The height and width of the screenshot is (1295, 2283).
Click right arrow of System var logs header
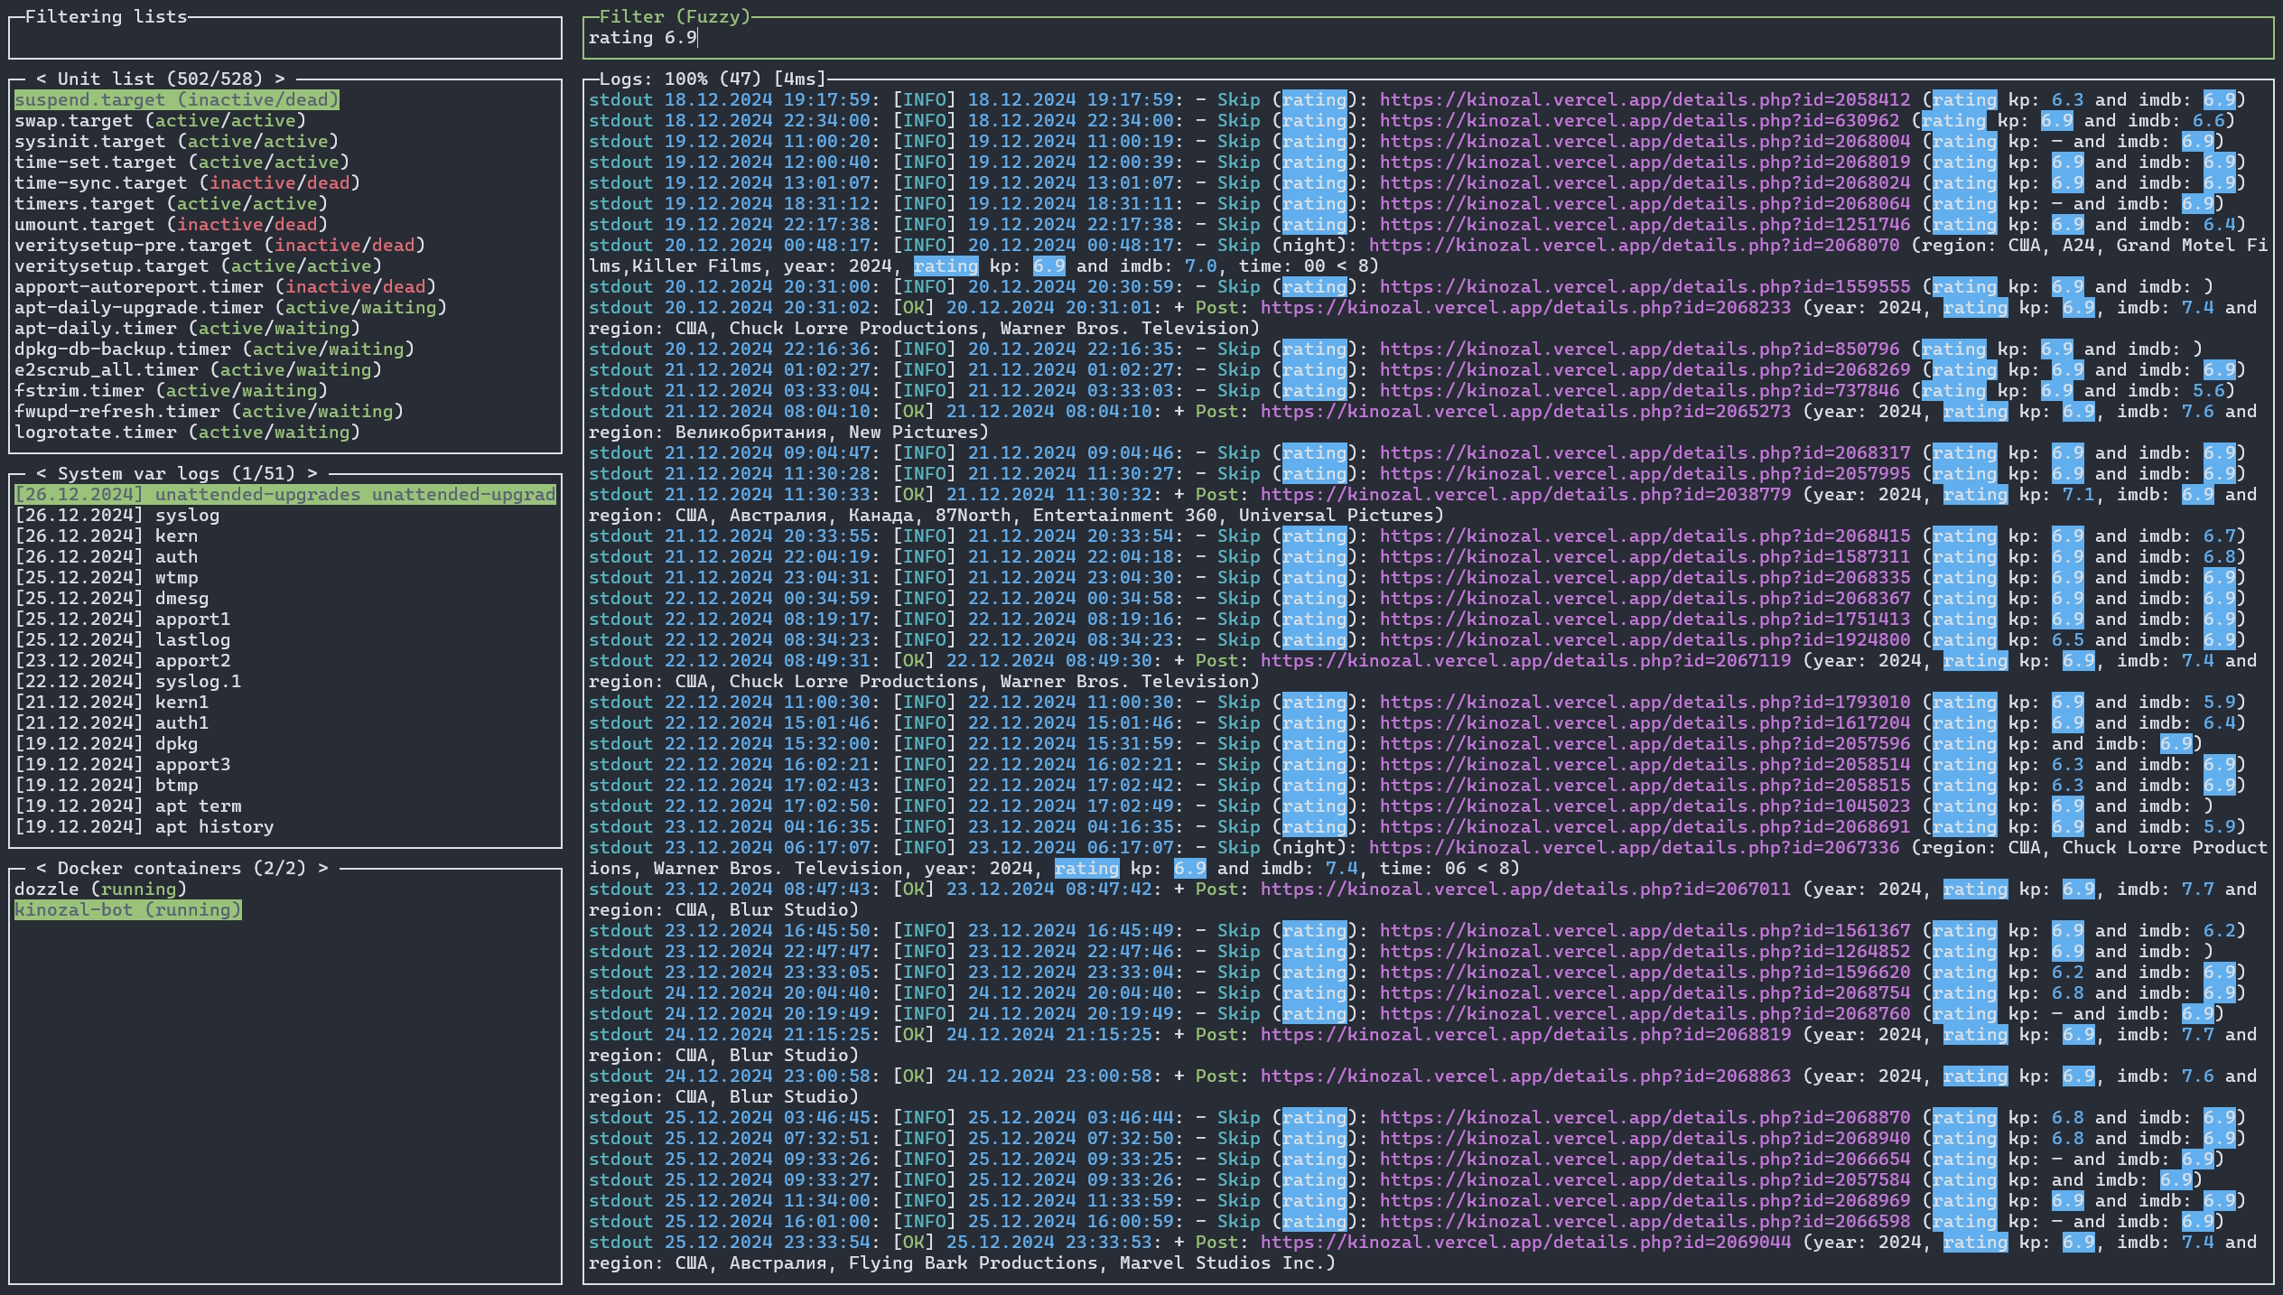(x=312, y=474)
